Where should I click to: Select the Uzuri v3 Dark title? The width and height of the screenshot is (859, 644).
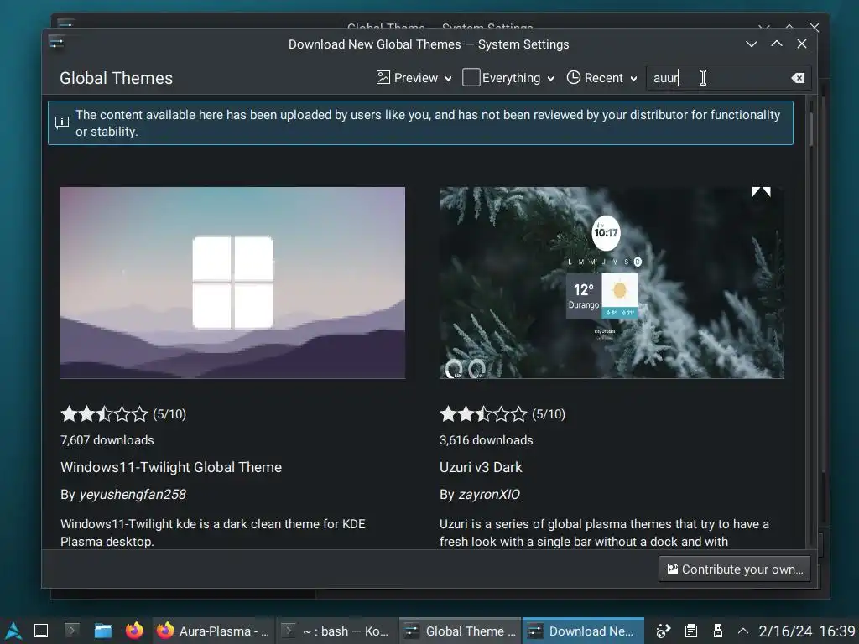pyautogui.click(x=481, y=467)
